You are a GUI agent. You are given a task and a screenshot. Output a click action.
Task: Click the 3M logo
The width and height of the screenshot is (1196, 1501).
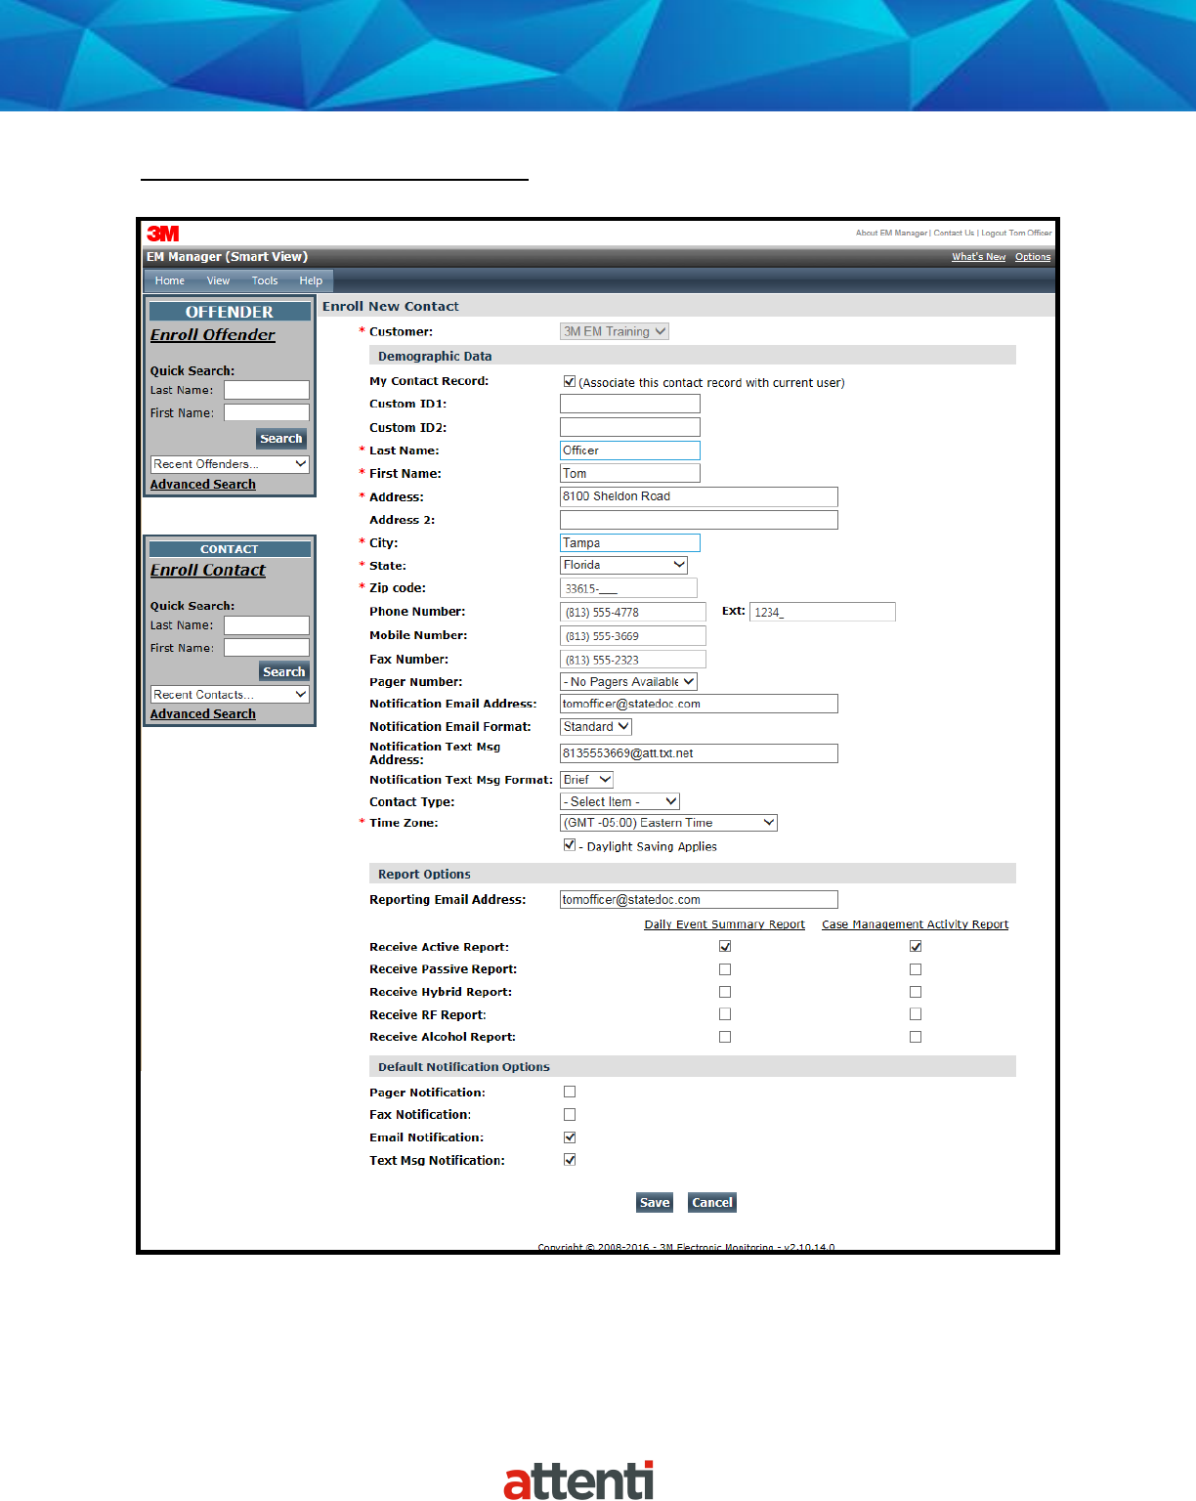(163, 234)
